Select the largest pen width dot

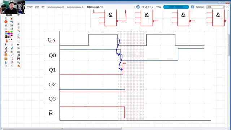pyautogui.click(x=12, y=39)
